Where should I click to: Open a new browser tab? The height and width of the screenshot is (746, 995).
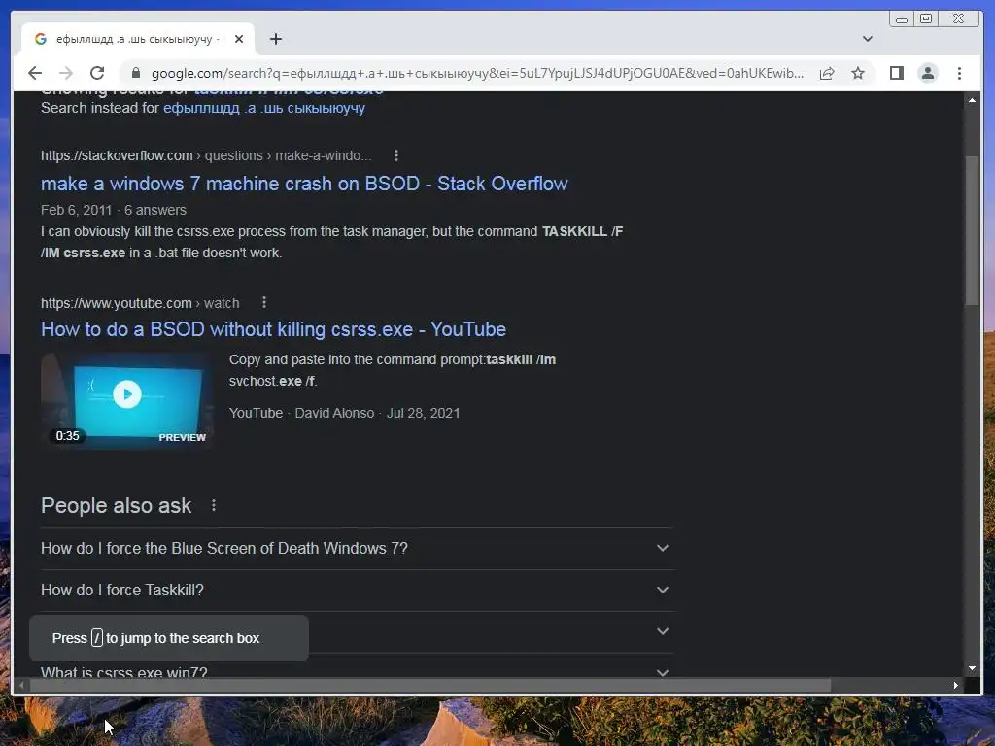pyautogui.click(x=275, y=39)
